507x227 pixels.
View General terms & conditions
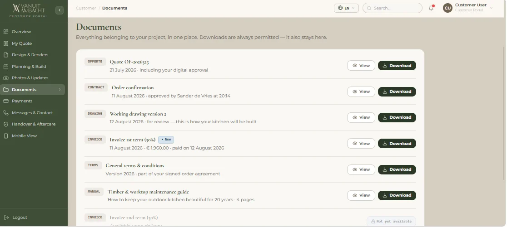pyautogui.click(x=361, y=169)
